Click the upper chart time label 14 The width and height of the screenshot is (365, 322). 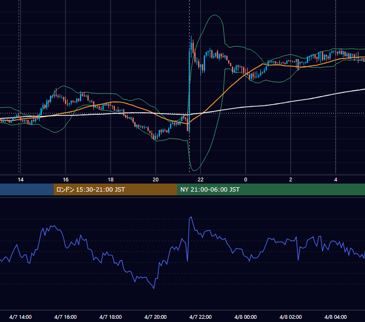[x=20, y=180]
